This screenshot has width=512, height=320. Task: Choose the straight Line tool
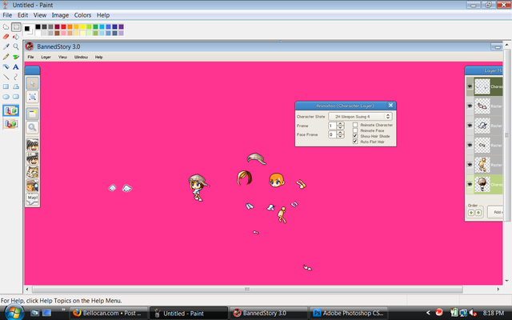click(x=6, y=77)
